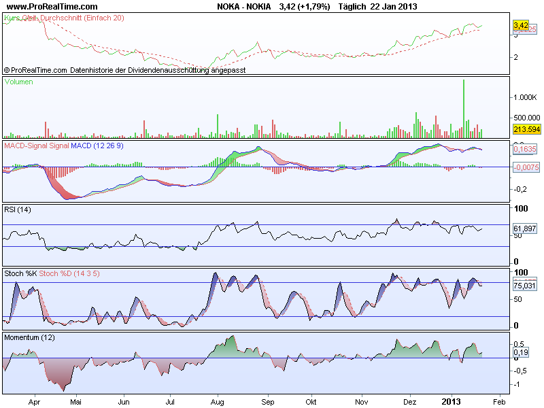Click the Momentum (12) panel label
The width and height of the screenshot is (544, 408).
[29, 337]
